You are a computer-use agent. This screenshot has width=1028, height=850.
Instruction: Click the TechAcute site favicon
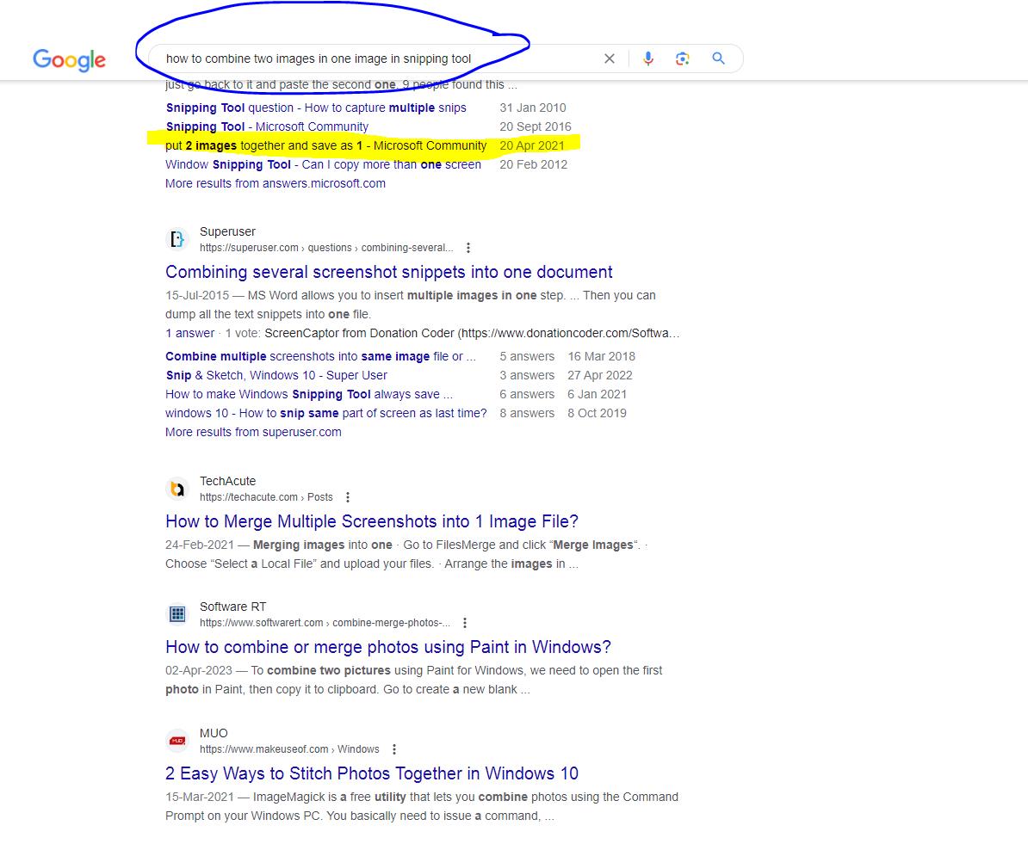pos(177,489)
